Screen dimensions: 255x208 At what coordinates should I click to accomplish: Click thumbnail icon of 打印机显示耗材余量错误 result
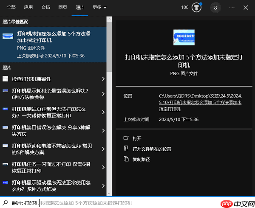click(x=5, y=90)
